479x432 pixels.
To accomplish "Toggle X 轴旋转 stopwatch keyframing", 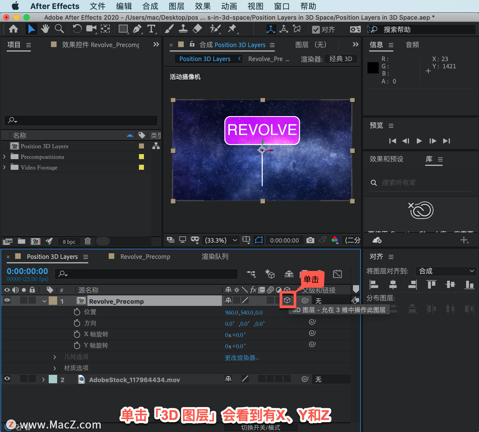I will click(x=77, y=334).
